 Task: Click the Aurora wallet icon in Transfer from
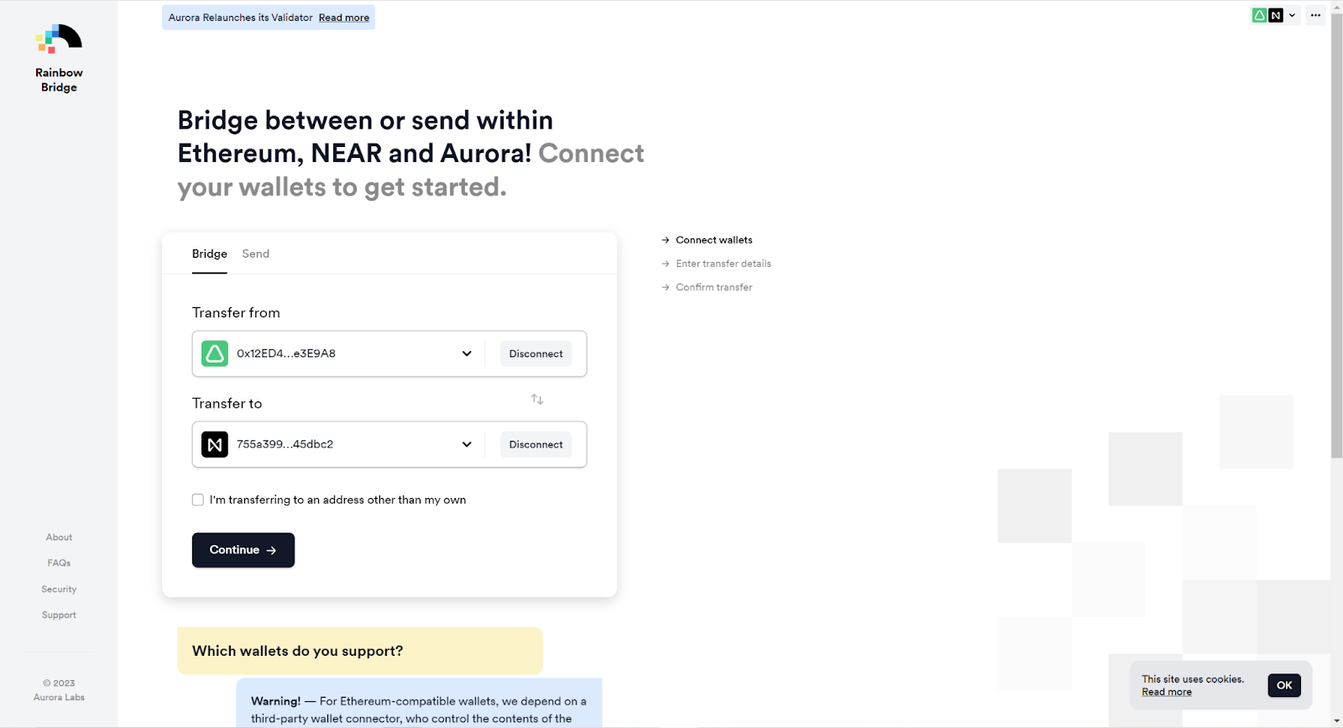tap(215, 354)
